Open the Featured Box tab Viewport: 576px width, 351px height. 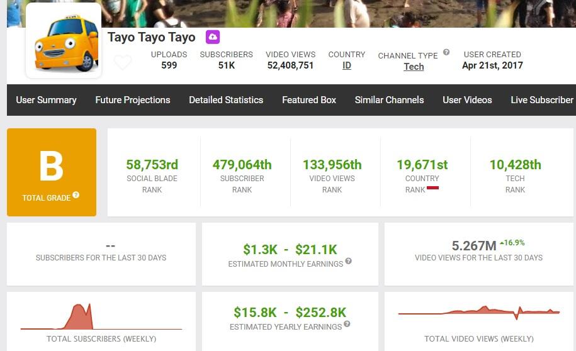pos(309,100)
